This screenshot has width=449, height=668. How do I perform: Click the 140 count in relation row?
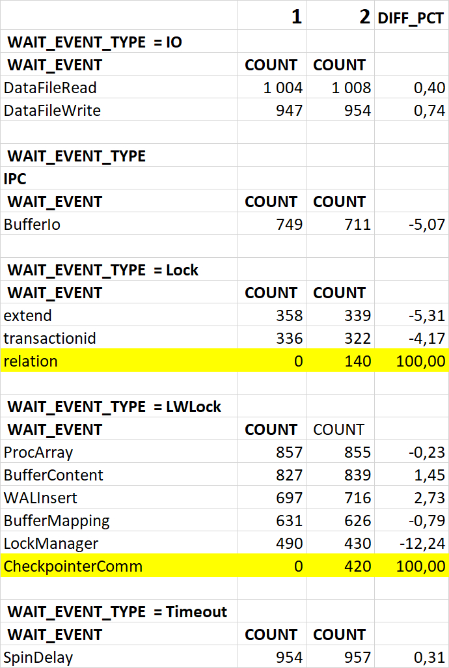[357, 361]
